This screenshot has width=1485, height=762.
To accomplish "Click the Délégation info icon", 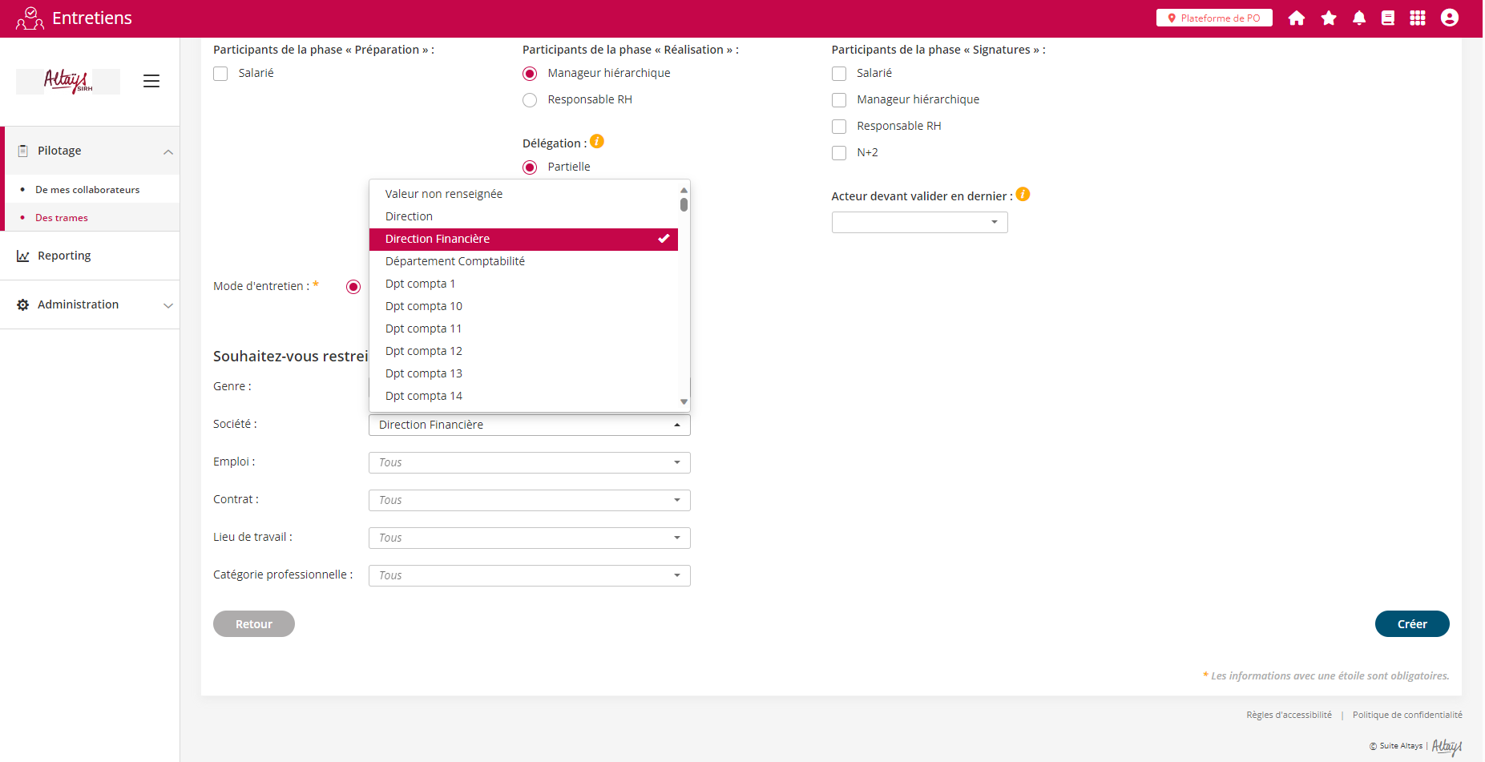I will [x=597, y=142].
